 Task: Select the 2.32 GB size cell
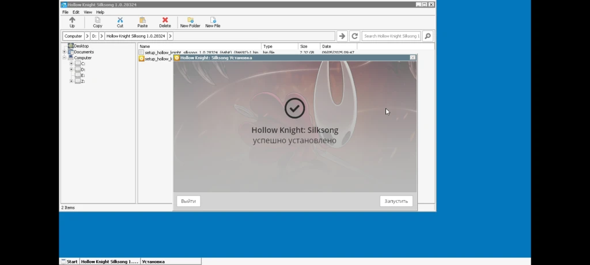click(x=307, y=52)
